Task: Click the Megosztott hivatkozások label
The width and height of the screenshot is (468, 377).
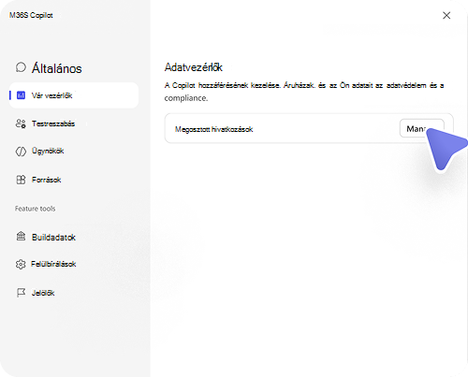Action: [213, 129]
